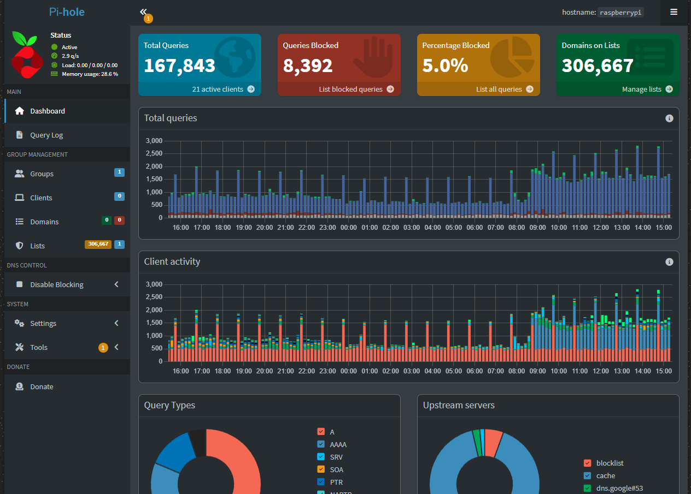Click the info icon on Client activity panel
The width and height of the screenshot is (691, 494).
(669, 261)
